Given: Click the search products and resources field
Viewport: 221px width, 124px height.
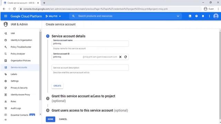Looking at the screenshot, I should click(x=125, y=16).
